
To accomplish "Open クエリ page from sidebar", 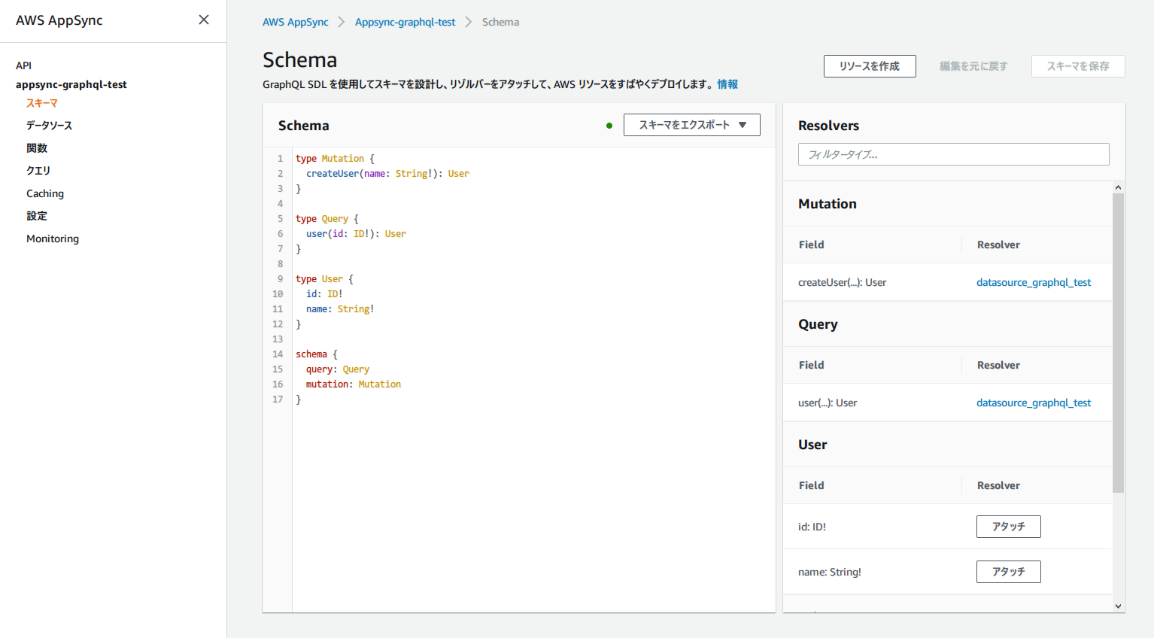I will pos(38,171).
